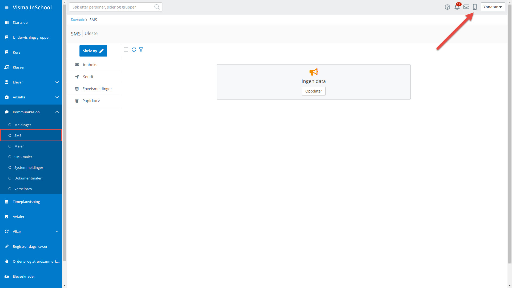Click the Visma InSchool title

click(32, 7)
